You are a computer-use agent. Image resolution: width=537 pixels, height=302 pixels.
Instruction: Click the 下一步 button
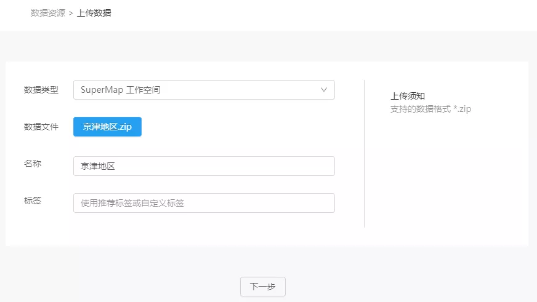click(x=263, y=287)
